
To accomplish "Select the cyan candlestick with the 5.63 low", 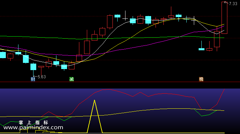I will pyautogui.click(x=34, y=68).
